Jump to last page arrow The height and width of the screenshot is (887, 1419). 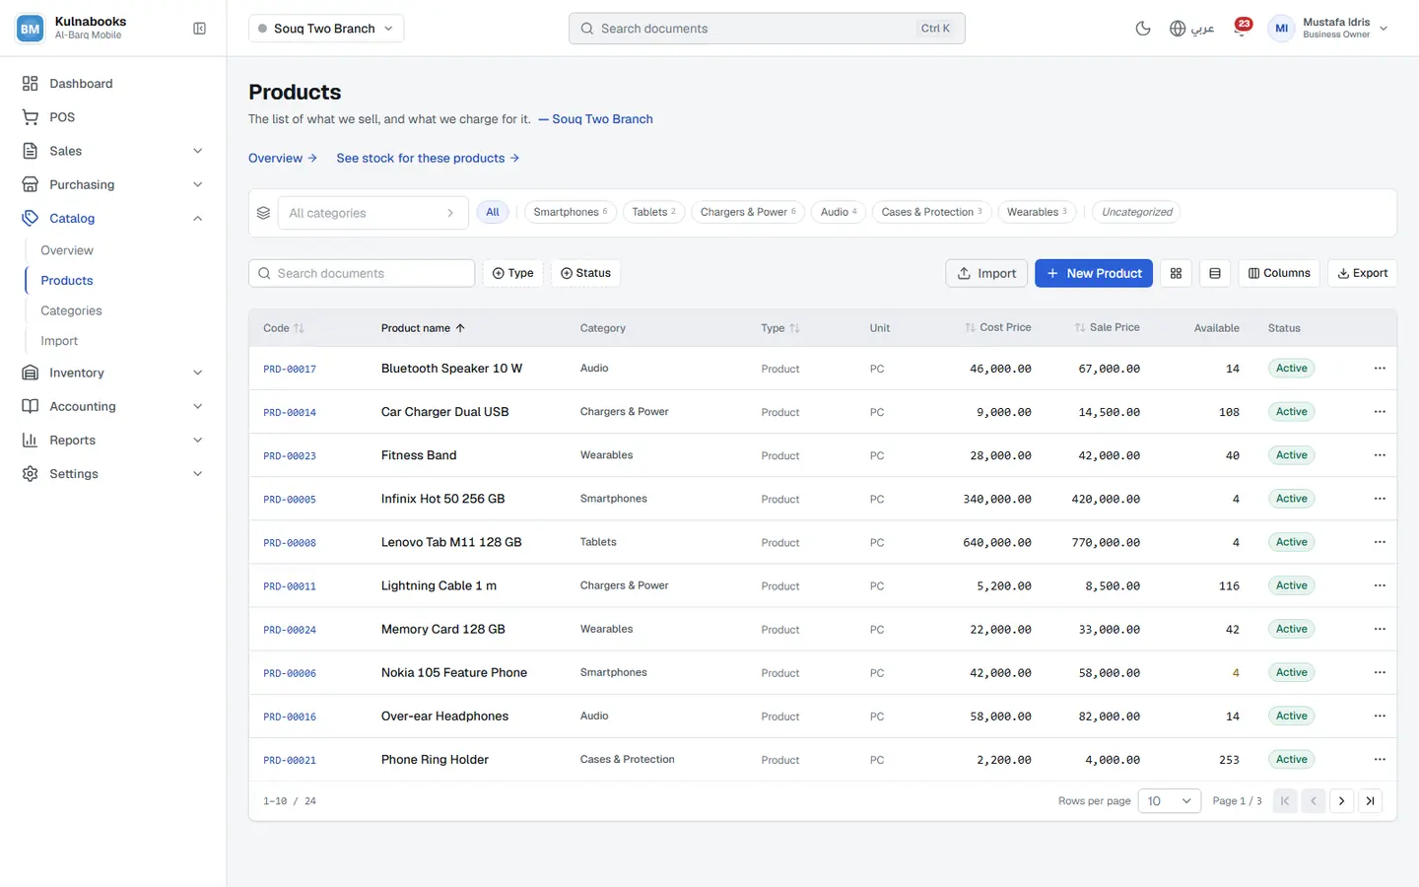[x=1370, y=801]
